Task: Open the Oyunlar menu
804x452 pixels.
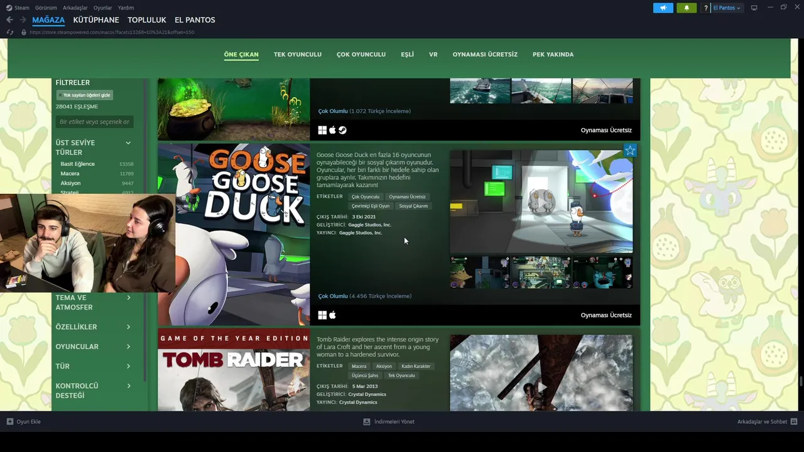Action: point(103,8)
